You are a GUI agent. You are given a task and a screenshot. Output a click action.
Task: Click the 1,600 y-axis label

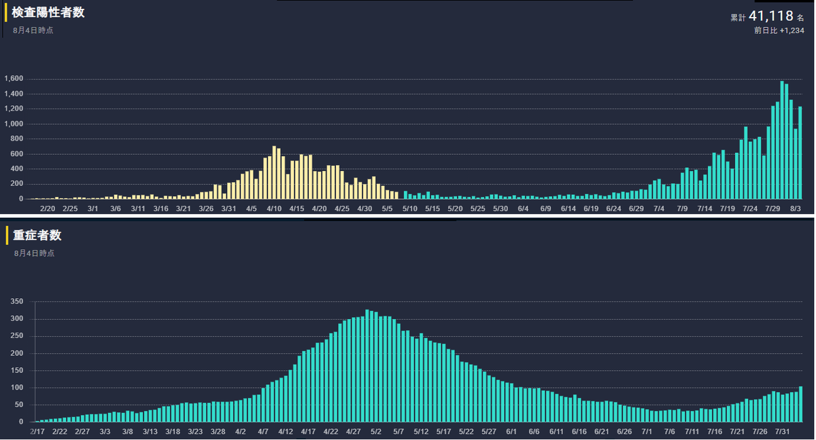point(14,79)
